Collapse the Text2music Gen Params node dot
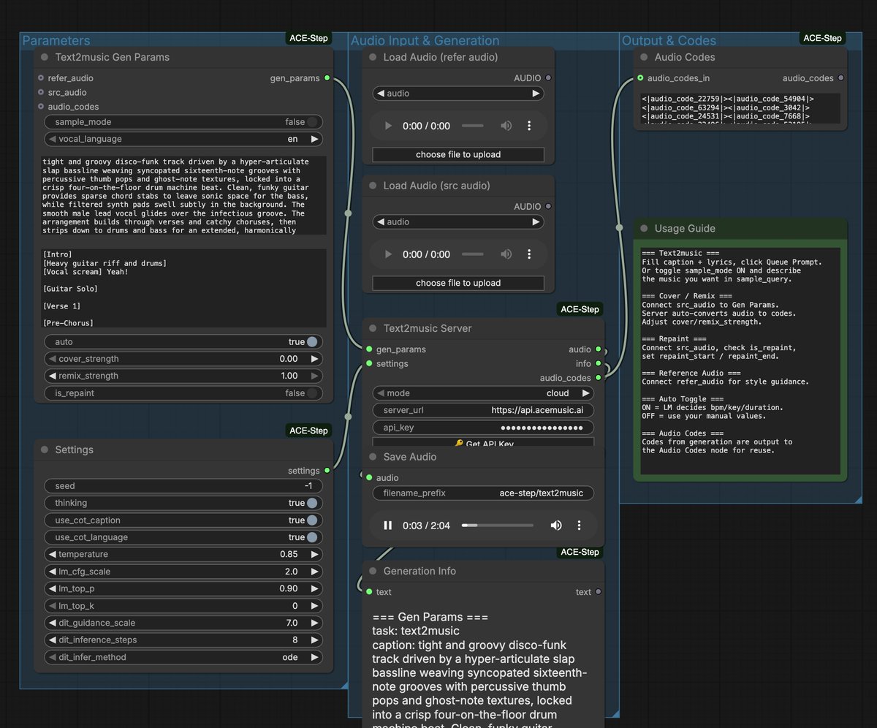877x728 pixels. coord(45,57)
